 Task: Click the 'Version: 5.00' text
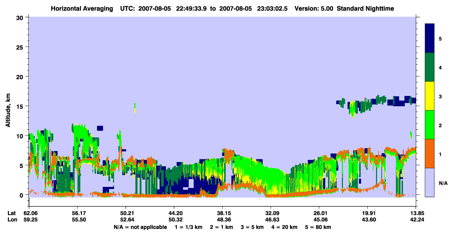pos(313,9)
